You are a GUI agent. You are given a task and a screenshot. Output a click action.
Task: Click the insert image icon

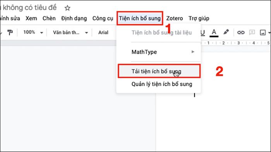[x=263, y=32]
